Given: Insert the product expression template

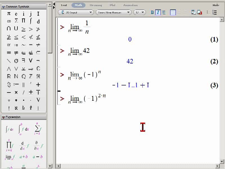Looking at the screenshot, I should click(10, 145).
